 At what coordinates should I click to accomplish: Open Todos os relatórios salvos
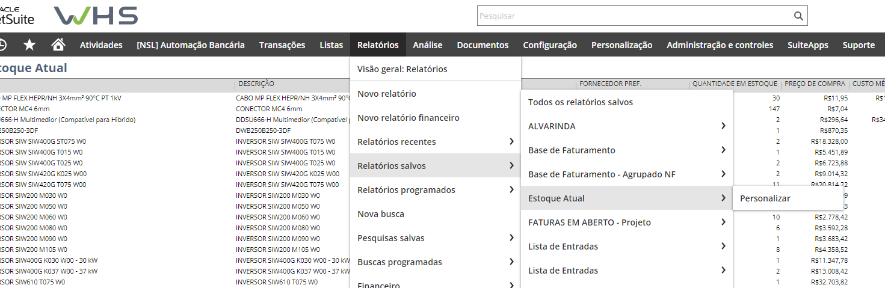[x=581, y=102]
